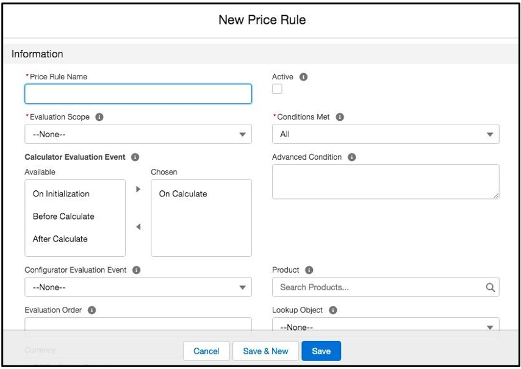Click the Configurator Evaluation Event info icon

[x=137, y=270]
